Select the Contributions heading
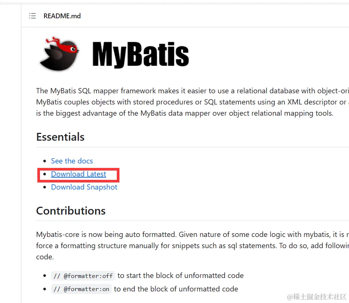This screenshot has width=349, height=303. click(71, 211)
